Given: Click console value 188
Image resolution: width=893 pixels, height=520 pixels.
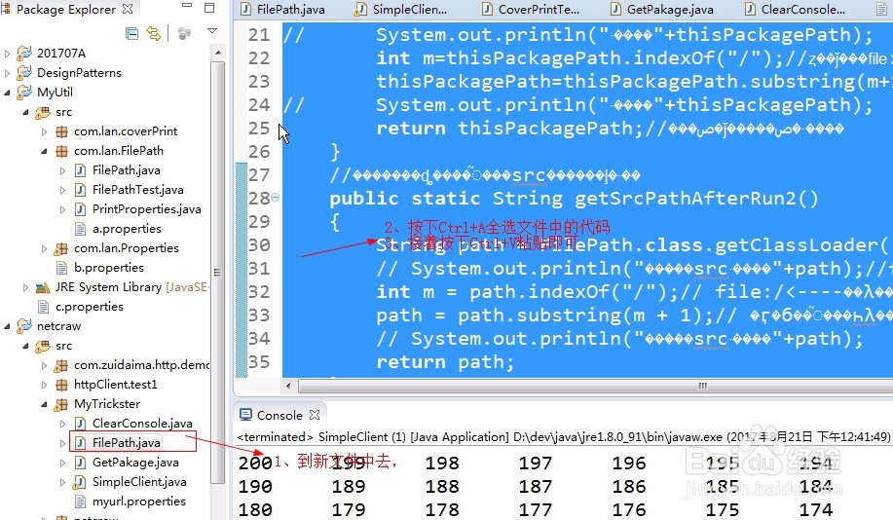Looking at the screenshot, I should coord(442,486).
